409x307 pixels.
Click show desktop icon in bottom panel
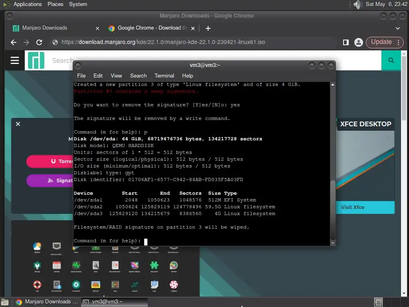[x=5, y=302]
